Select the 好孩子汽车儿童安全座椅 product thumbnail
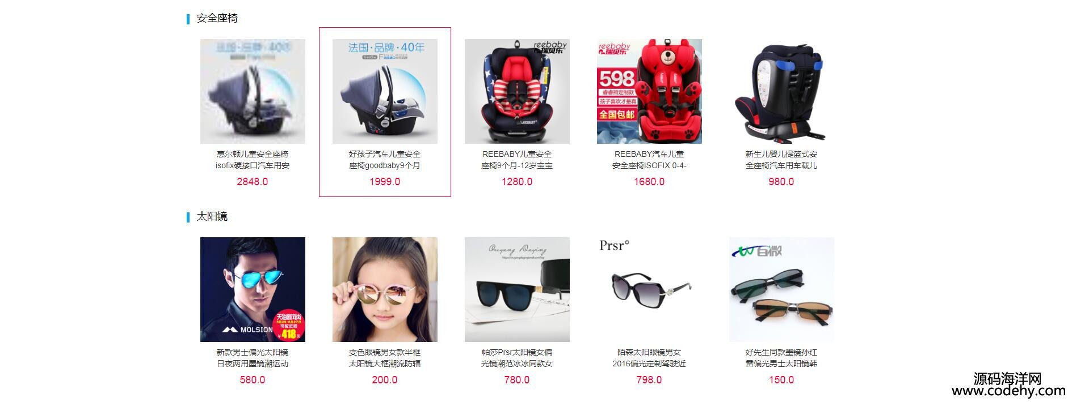Viewport: 1068px width, 402px height. [385, 91]
